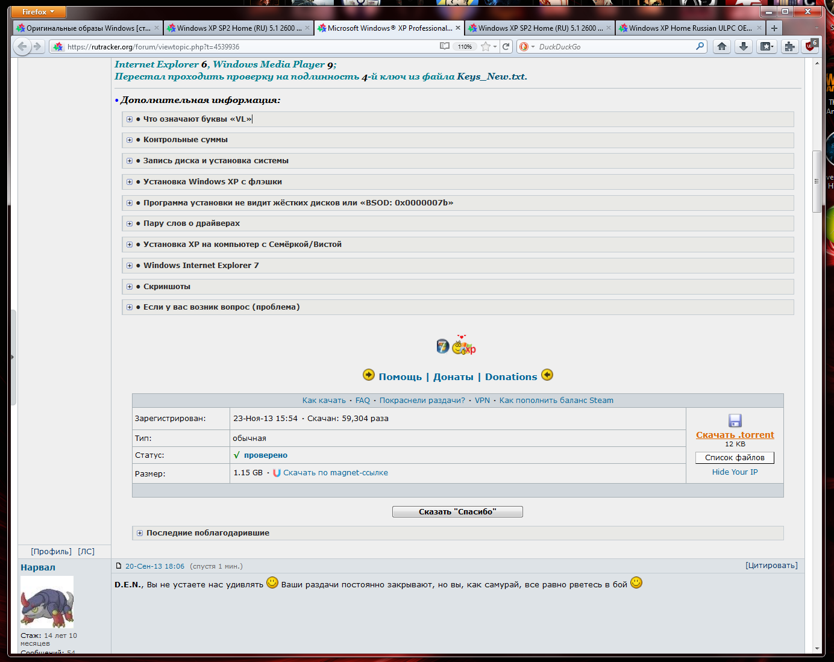This screenshot has height=662, width=834.
Task: Click the Нарвал user avatar image
Action: pos(47,602)
